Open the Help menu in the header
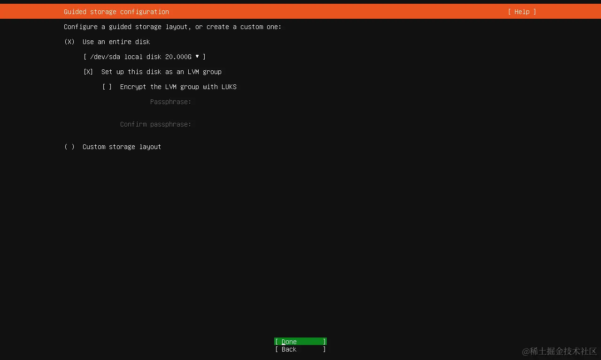Screen dimensions: 601x360 522,12
